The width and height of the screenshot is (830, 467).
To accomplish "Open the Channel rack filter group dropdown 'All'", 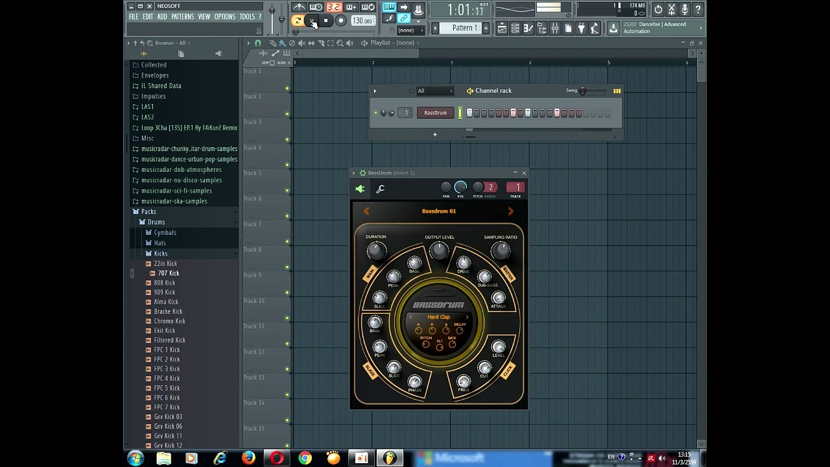I will 434,91.
